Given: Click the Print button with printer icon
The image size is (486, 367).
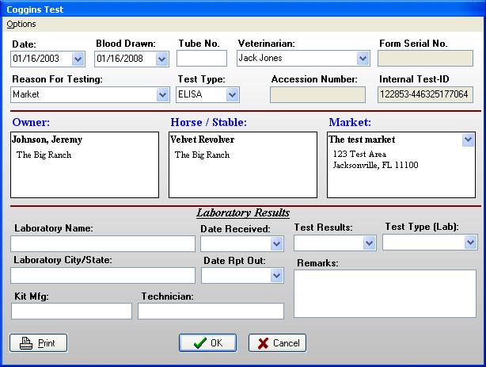Looking at the screenshot, I should tap(38, 343).
